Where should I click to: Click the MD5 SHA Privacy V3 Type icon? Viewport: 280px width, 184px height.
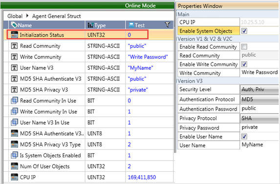[x=14, y=144]
